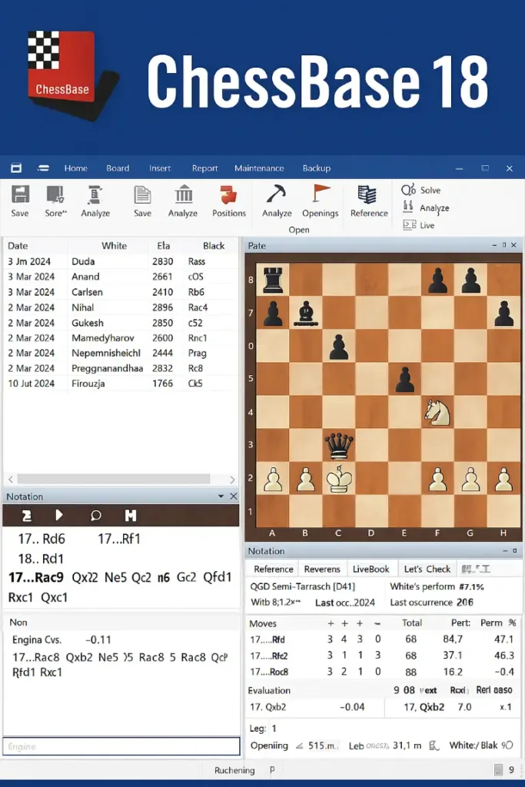Viewport: 525px width, 787px height.
Task: Click the status bar icon next to 9
Action: pos(498,770)
